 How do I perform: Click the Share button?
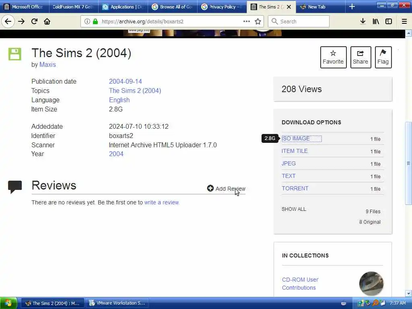(x=360, y=57)
